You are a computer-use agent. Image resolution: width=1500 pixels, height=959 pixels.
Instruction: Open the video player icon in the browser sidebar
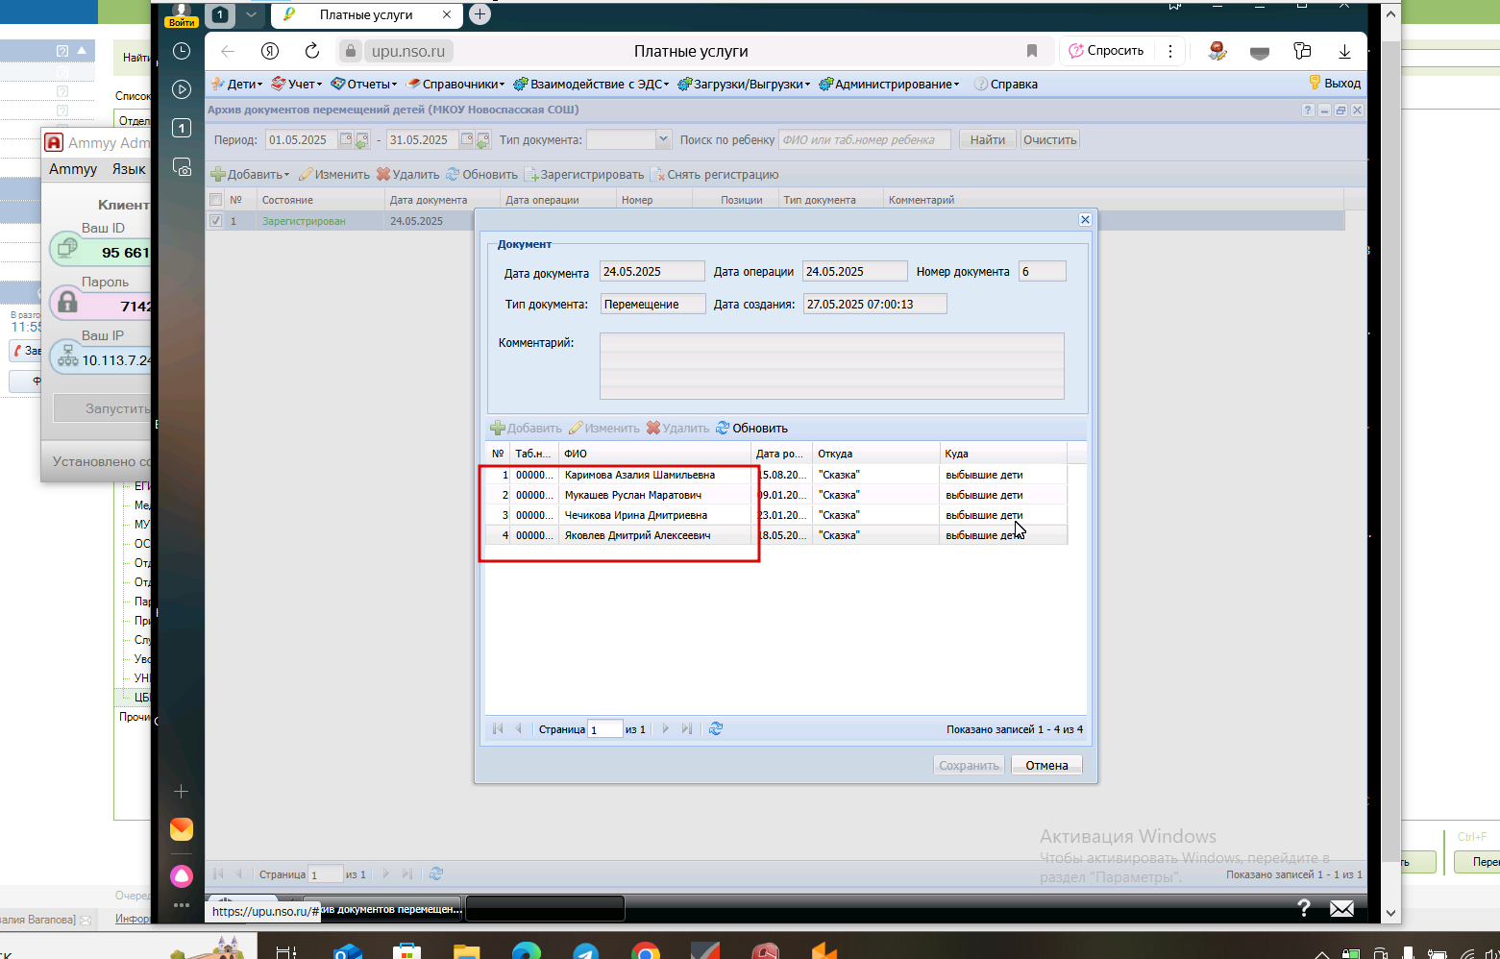click(182, 89)
